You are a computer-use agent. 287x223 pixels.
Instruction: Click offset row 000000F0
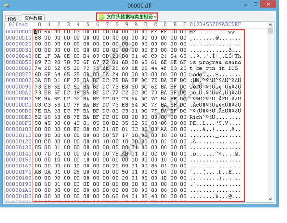tap(19, 123)
